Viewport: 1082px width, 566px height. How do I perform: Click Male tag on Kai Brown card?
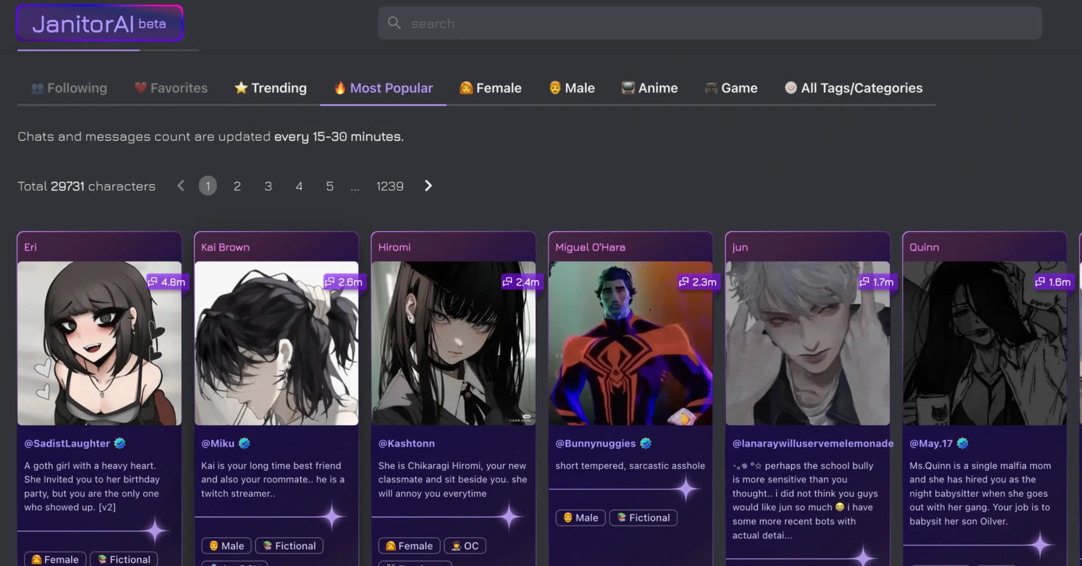(x=227, y=546)
